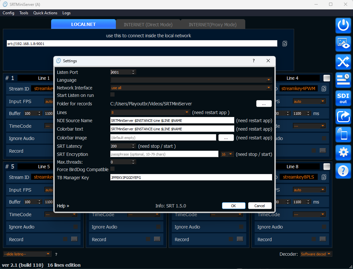Open the scheduler list clock icon

tap(343, 80)
